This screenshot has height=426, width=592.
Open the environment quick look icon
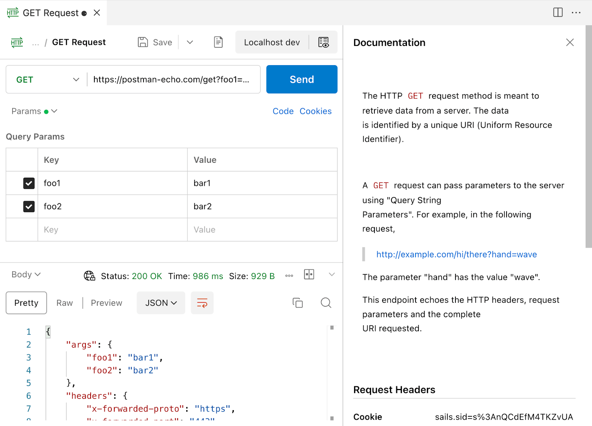323,42
